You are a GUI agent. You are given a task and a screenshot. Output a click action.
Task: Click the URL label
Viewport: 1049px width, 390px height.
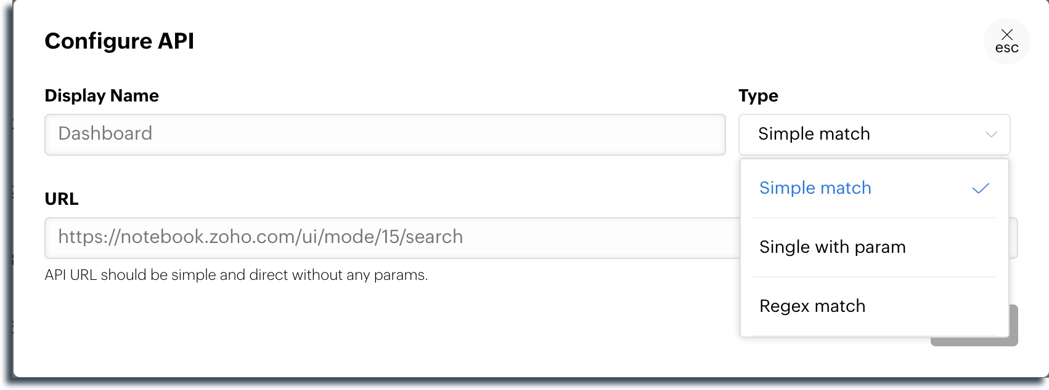[62, 199]
